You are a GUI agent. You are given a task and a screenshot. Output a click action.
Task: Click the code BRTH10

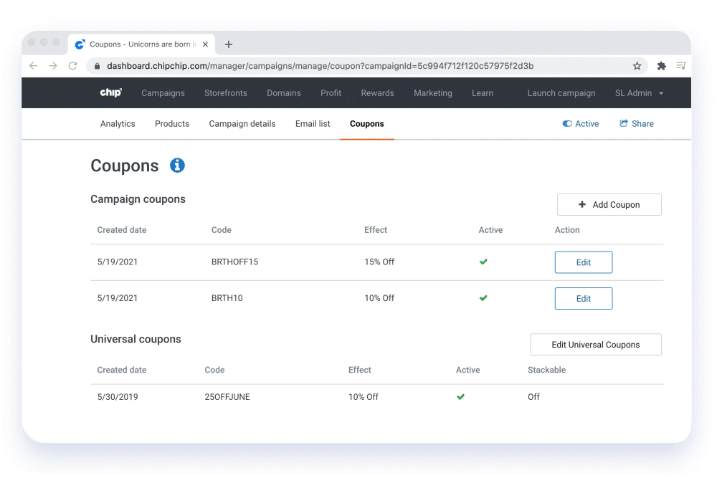point(227,298)
